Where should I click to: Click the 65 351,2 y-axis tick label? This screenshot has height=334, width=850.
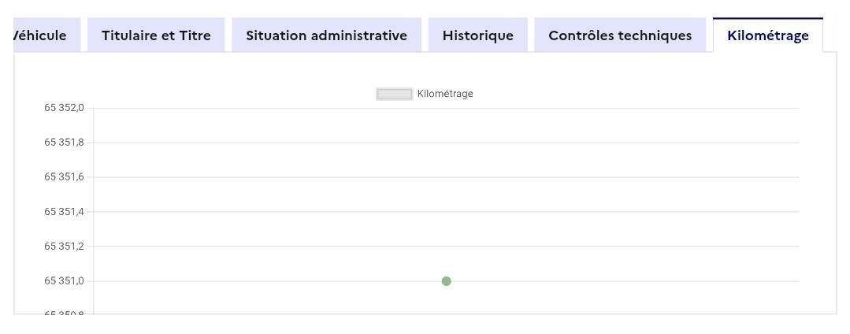64,247
